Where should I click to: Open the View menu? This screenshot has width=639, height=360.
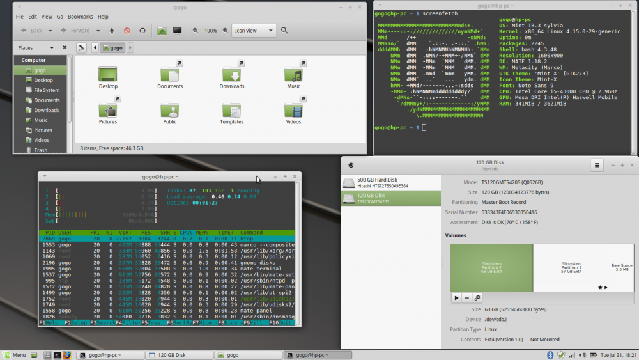tap(47, 17)
